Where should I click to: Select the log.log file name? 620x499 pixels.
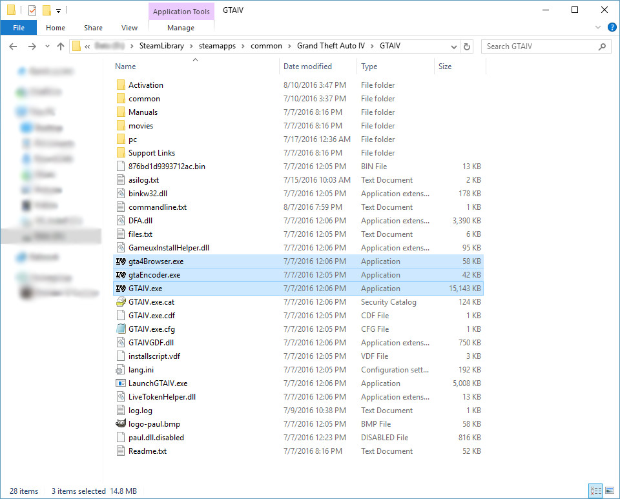click(x=140, y=411)
